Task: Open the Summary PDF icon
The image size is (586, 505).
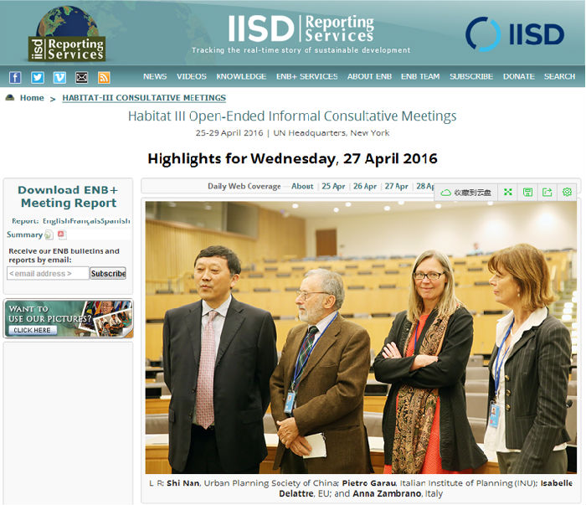Action: click(62, 234)
